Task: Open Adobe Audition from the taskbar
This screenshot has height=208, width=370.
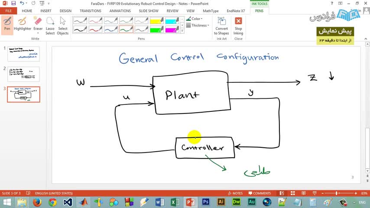Action: point(252,202)
